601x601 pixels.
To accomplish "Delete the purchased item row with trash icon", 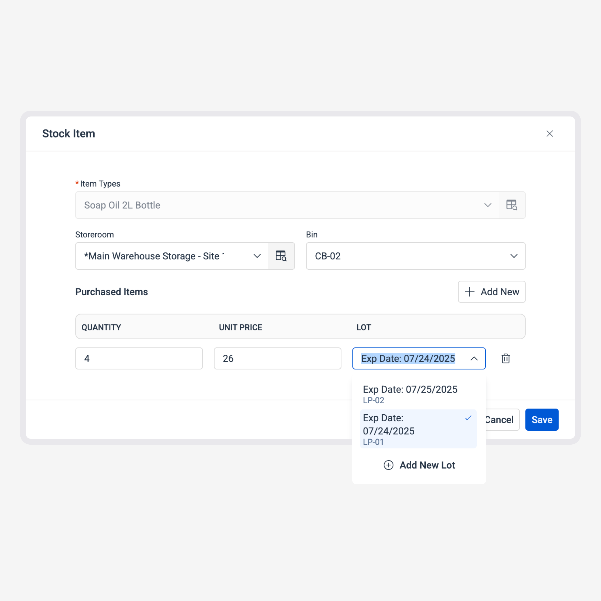I will tap(505, 358).
